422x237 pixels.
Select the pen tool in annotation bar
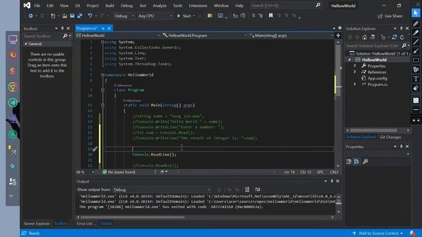tap(416, 24)
